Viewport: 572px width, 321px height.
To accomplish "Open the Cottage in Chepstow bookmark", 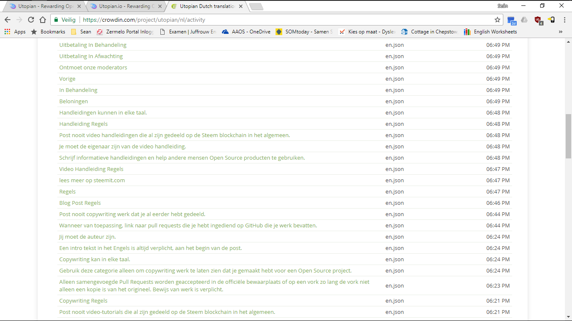I will click(430, 32).
